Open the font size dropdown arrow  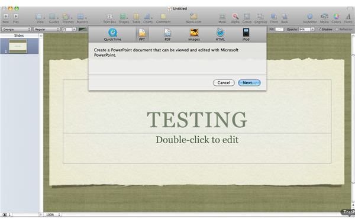click(75, 30)
